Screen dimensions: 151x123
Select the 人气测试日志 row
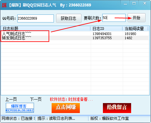click(75, 34)
